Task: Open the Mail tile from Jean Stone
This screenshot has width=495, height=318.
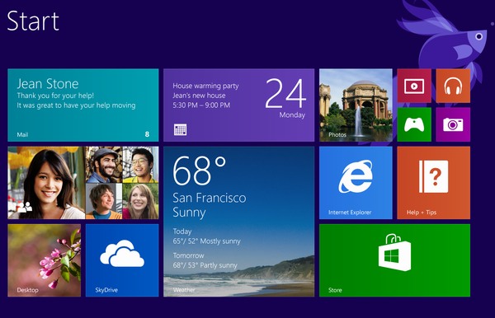Action: [x=83, y=105]
